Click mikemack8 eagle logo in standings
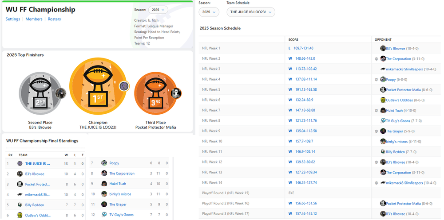This screenshot has width=444, height=220. (x=20, y=195)
